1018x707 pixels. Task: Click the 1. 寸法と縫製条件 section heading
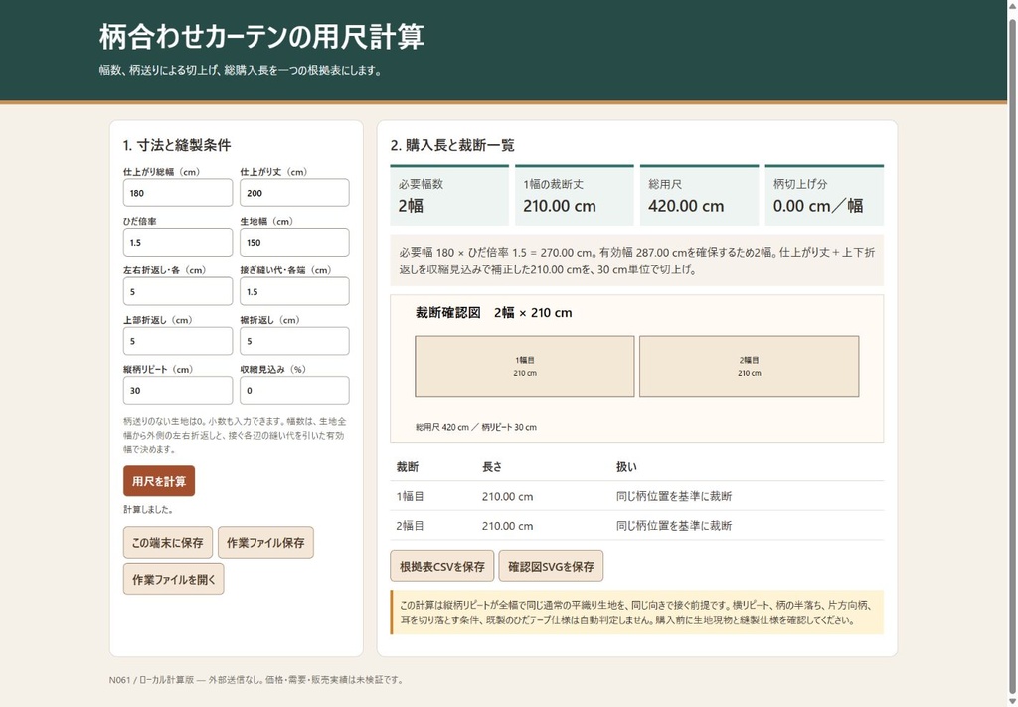[177, 145]
